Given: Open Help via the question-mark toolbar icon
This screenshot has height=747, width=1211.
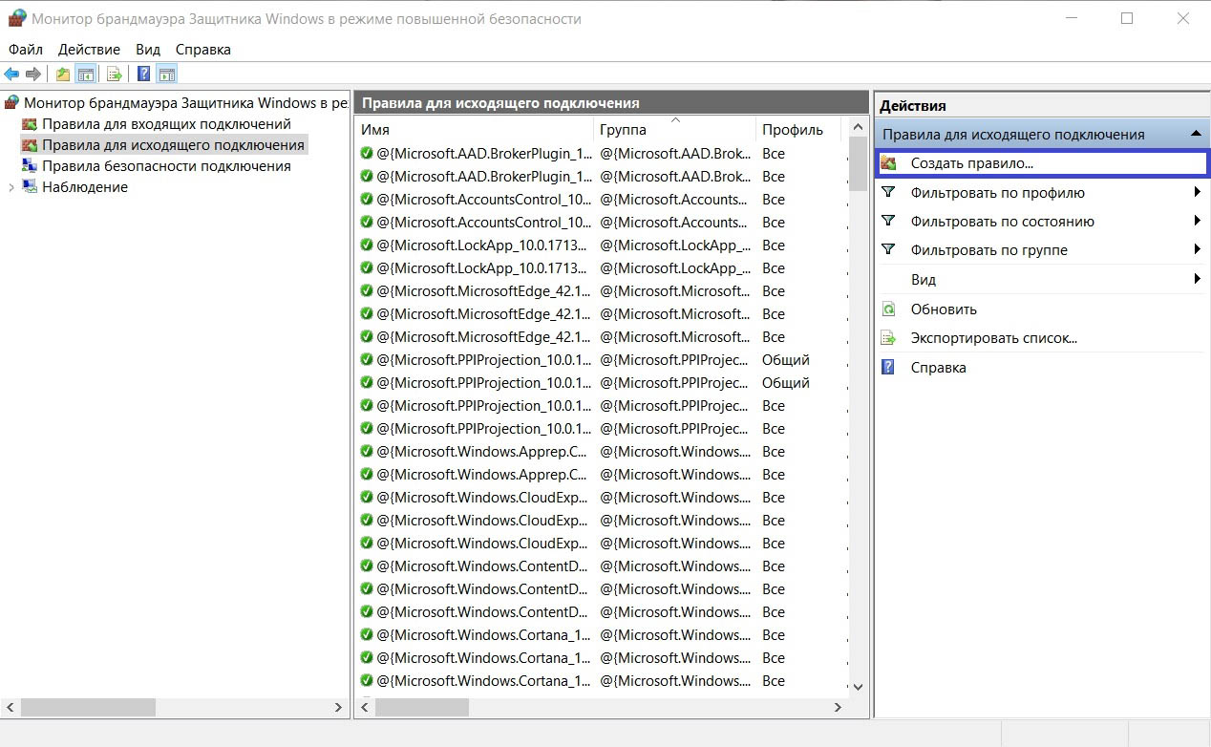Looking at the screenshot, I should [x=144, y=75].
